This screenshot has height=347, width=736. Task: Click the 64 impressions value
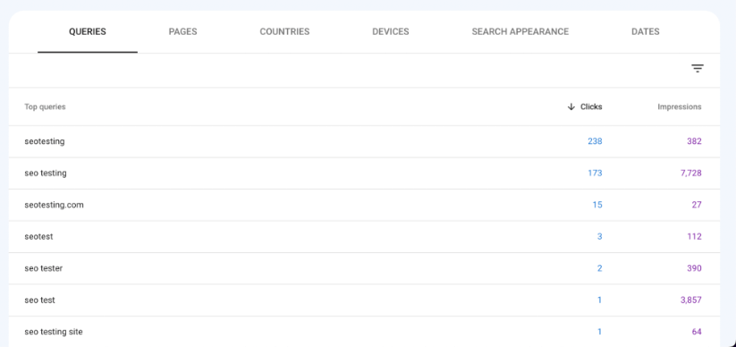tap(697, 332)
